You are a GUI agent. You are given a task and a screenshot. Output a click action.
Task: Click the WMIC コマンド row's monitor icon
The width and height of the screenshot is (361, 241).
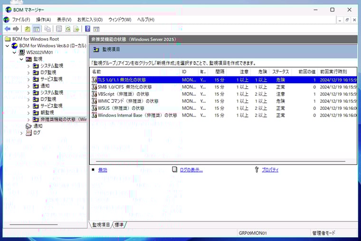click(x=94, y=101)
